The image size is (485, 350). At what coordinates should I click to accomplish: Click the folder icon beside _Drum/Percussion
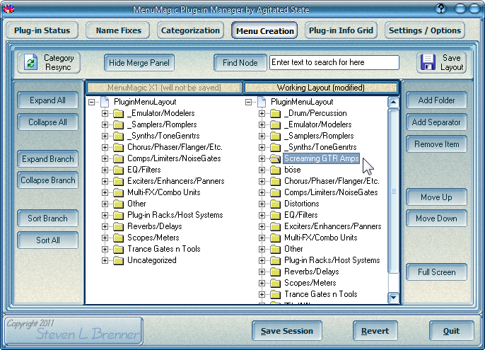coord(275,114)
